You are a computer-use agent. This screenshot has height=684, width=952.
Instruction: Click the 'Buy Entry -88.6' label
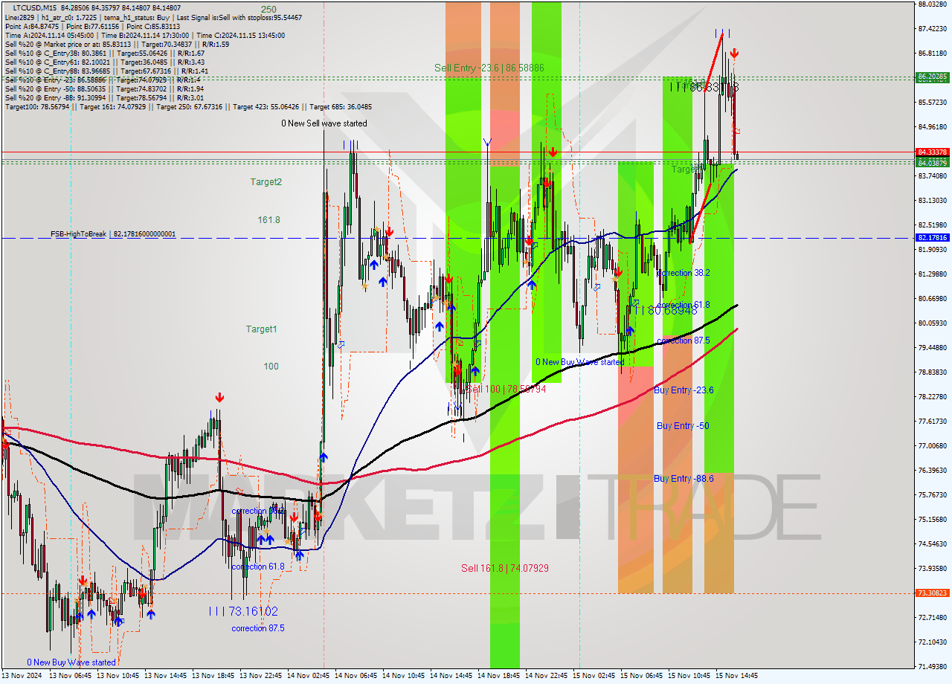(x=684, y=478)
